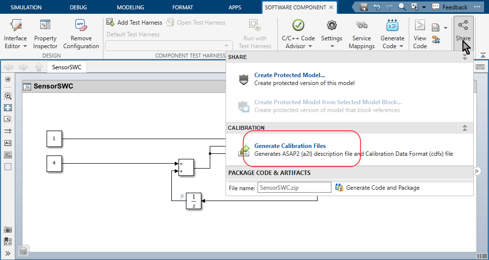Open the favorites dropdown arrow
The height and width of the screenshot is (260, 489).
pyautogui.click(x=424, y=7)
